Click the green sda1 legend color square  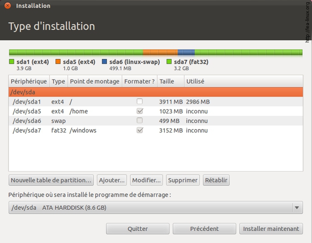coord(12,62)
